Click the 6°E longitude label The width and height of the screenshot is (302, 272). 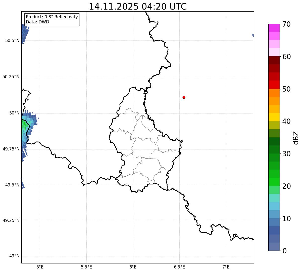coord(133,267)
